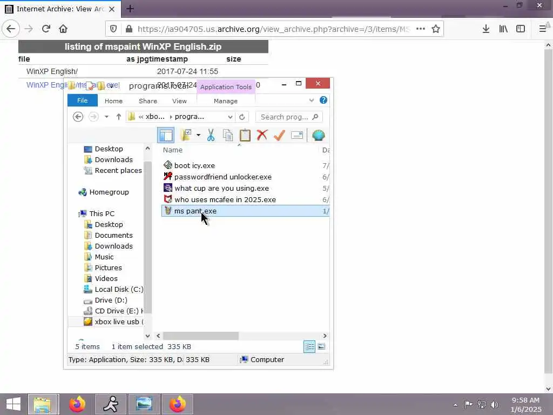
Task: Click the Firefox URL address bar
Action: pos(273,29)
